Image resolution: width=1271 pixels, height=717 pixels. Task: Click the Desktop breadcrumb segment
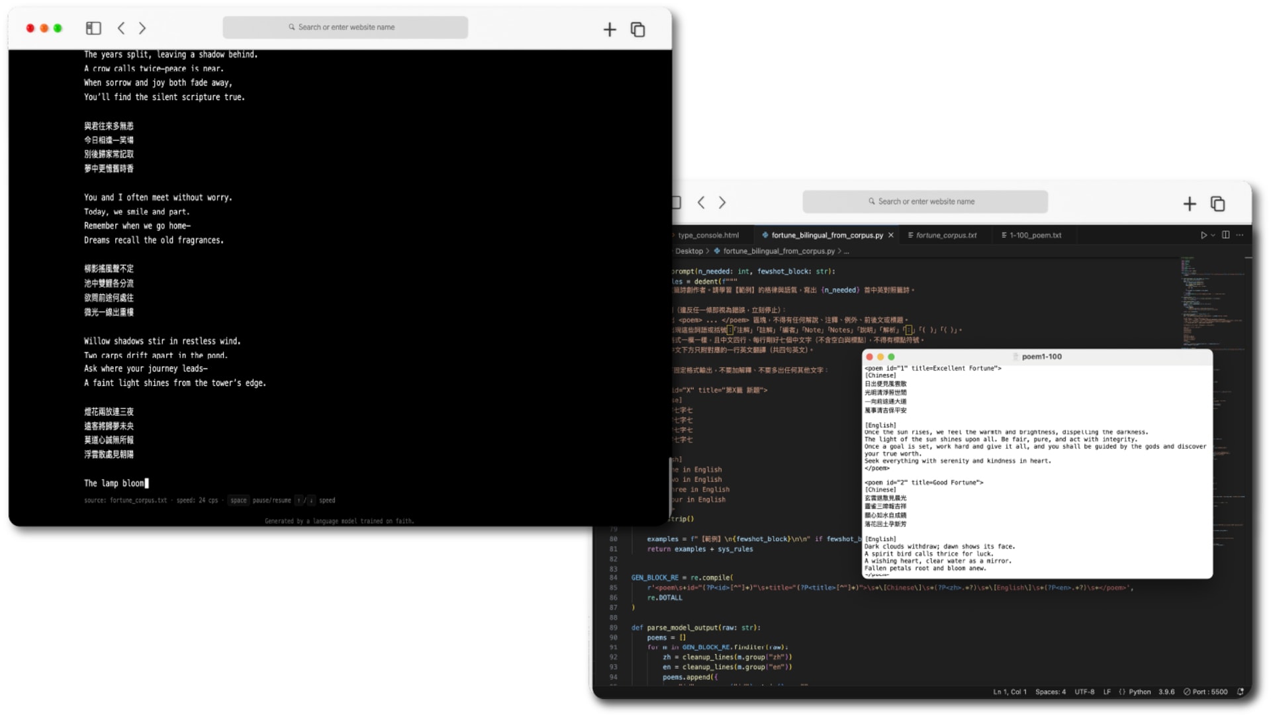[688, 251]
